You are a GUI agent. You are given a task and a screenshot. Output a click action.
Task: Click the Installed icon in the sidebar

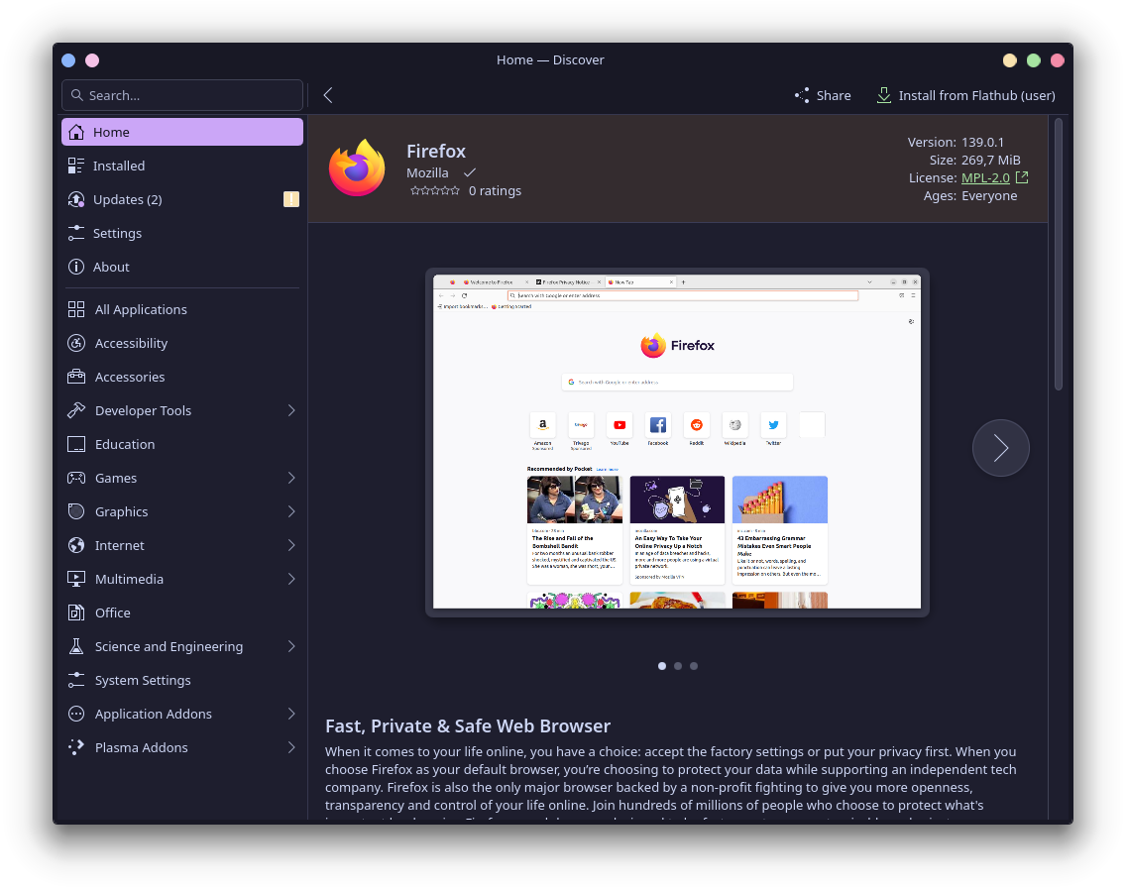[x=76, y=166]
